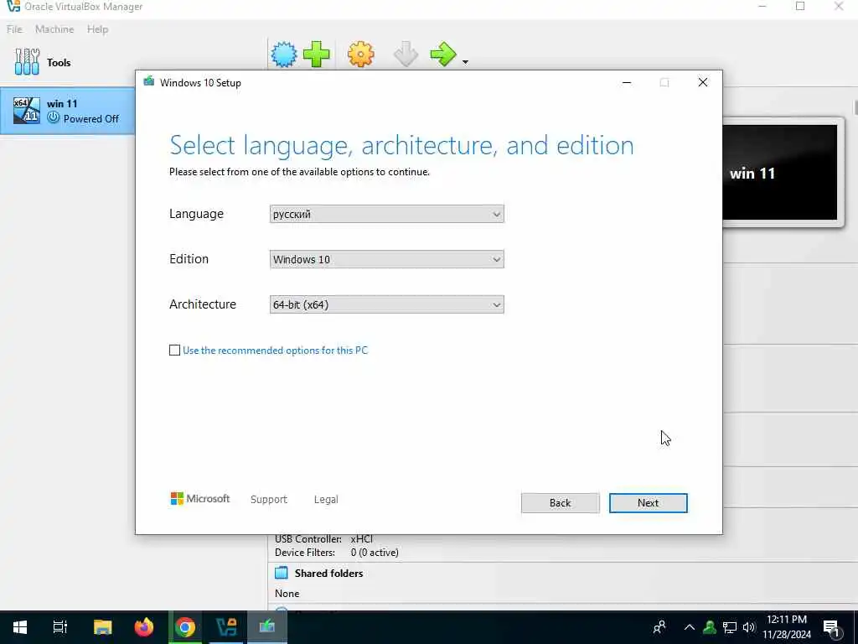
Task: Launch Firefox from the taskbar
Action: pyautogui.click(x=144, y=627)
